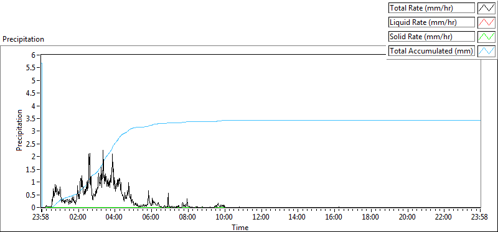Click the 02:00 time axis label
Image resolution: width=498 pixels, height=232 pixels.
tap(78, 218)
